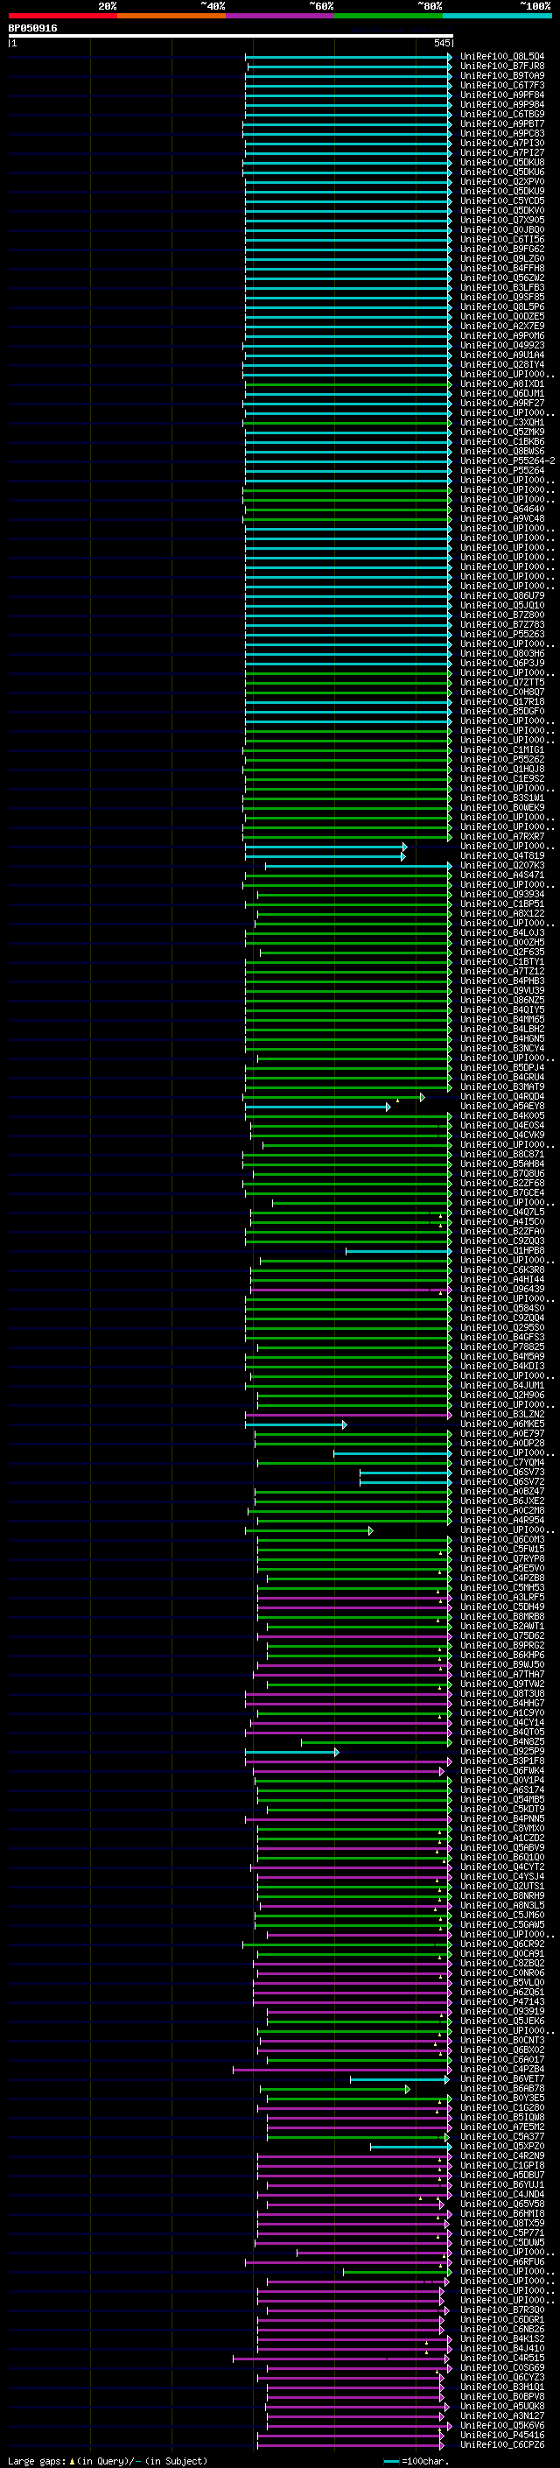Click label UniRef100_Q2UTS1
This screenshot has width=560, height=2468.
(501, 1887)
